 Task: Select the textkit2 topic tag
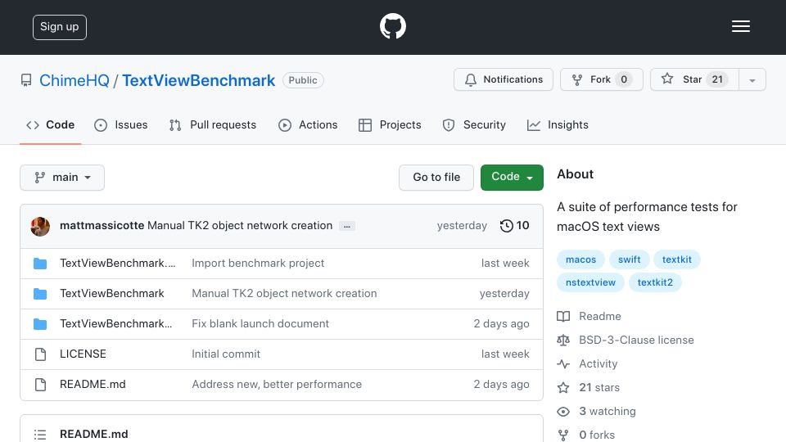655,282
